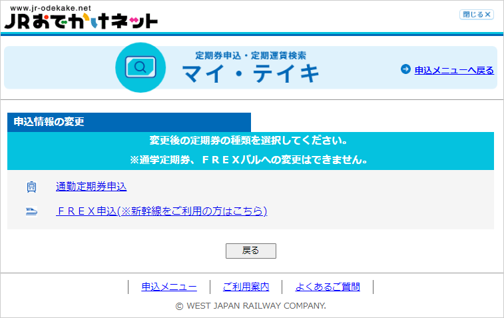Open the 申込メニューへ戻る link
The height and width of the screenshot is (318, 504).
pyautogui.click(x=454, y=70)
